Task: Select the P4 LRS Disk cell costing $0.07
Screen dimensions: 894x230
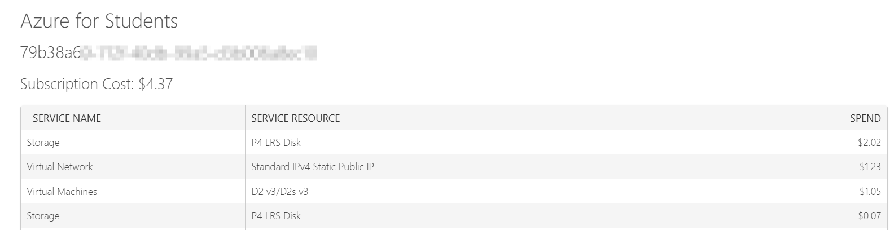Action: (276, 216)
